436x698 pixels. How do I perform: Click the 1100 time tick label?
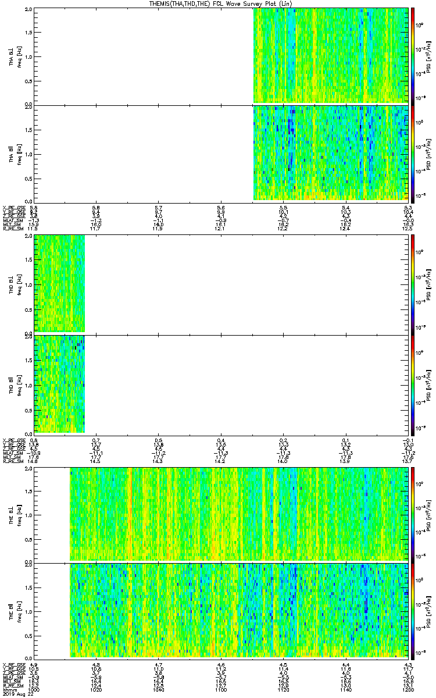pyautogui.click(x=221, y=690)
